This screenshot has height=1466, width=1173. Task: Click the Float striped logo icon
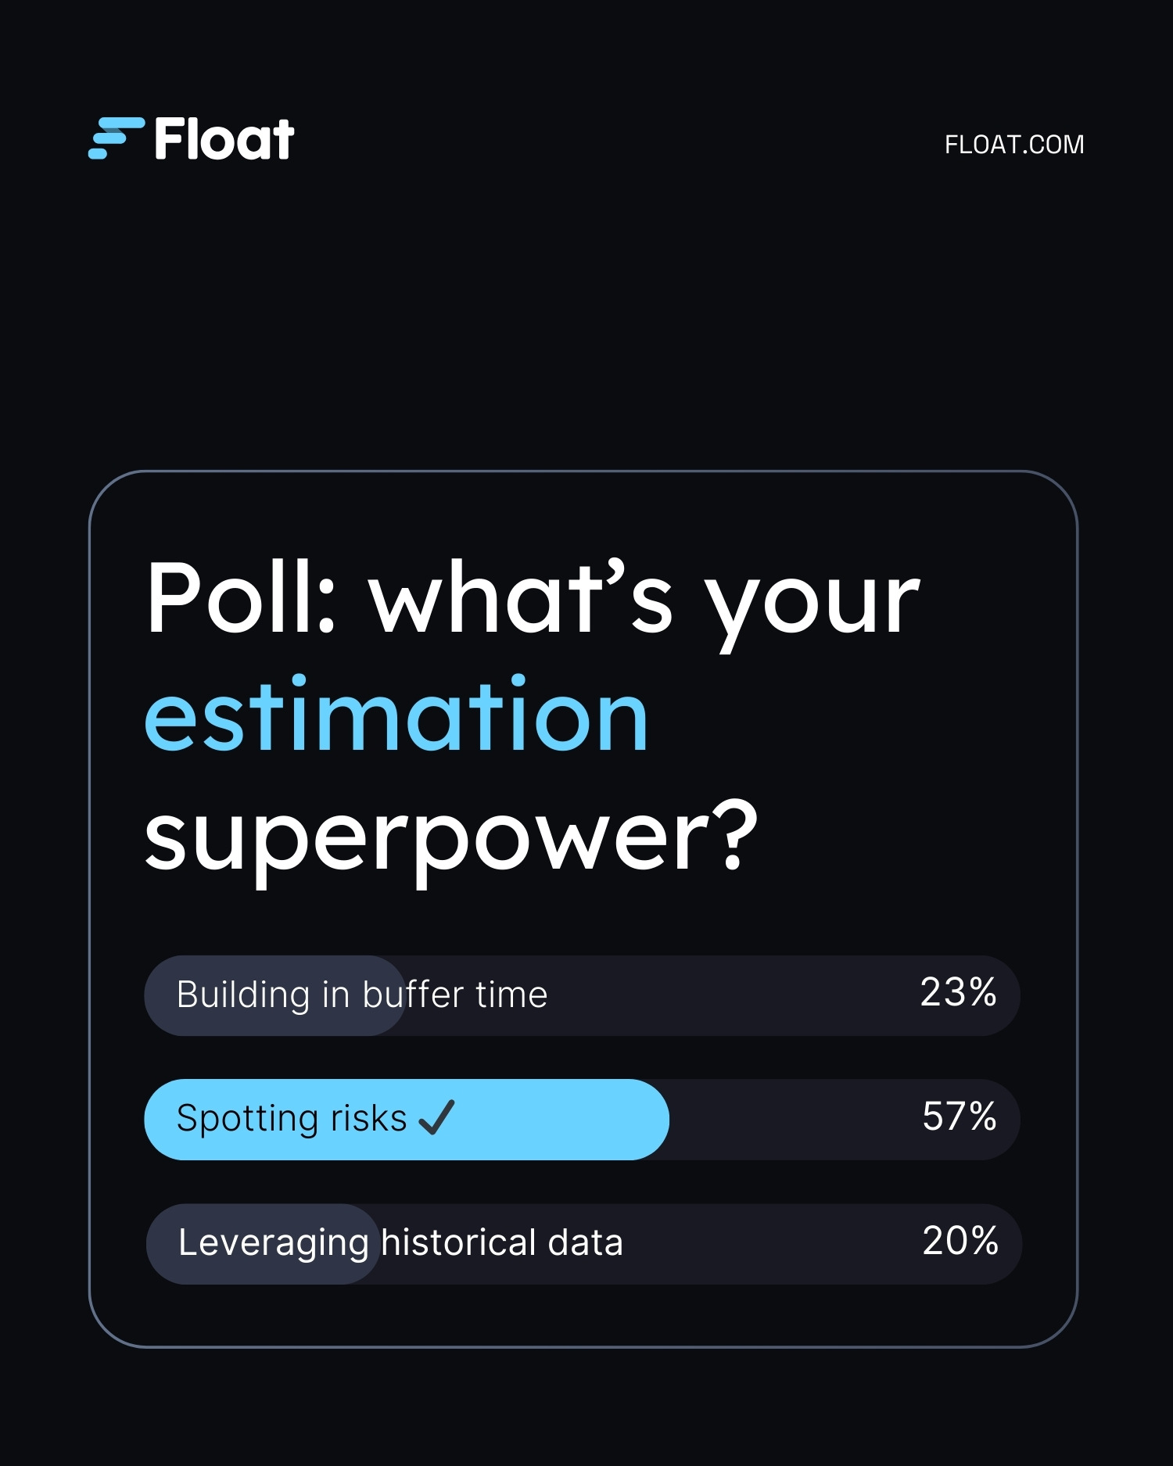116,138
